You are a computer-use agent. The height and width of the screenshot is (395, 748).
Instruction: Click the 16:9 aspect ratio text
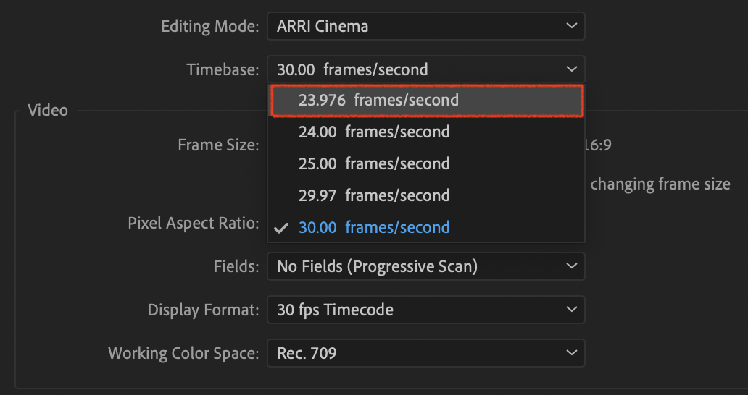pyautogui.click(x=599, y=145)
